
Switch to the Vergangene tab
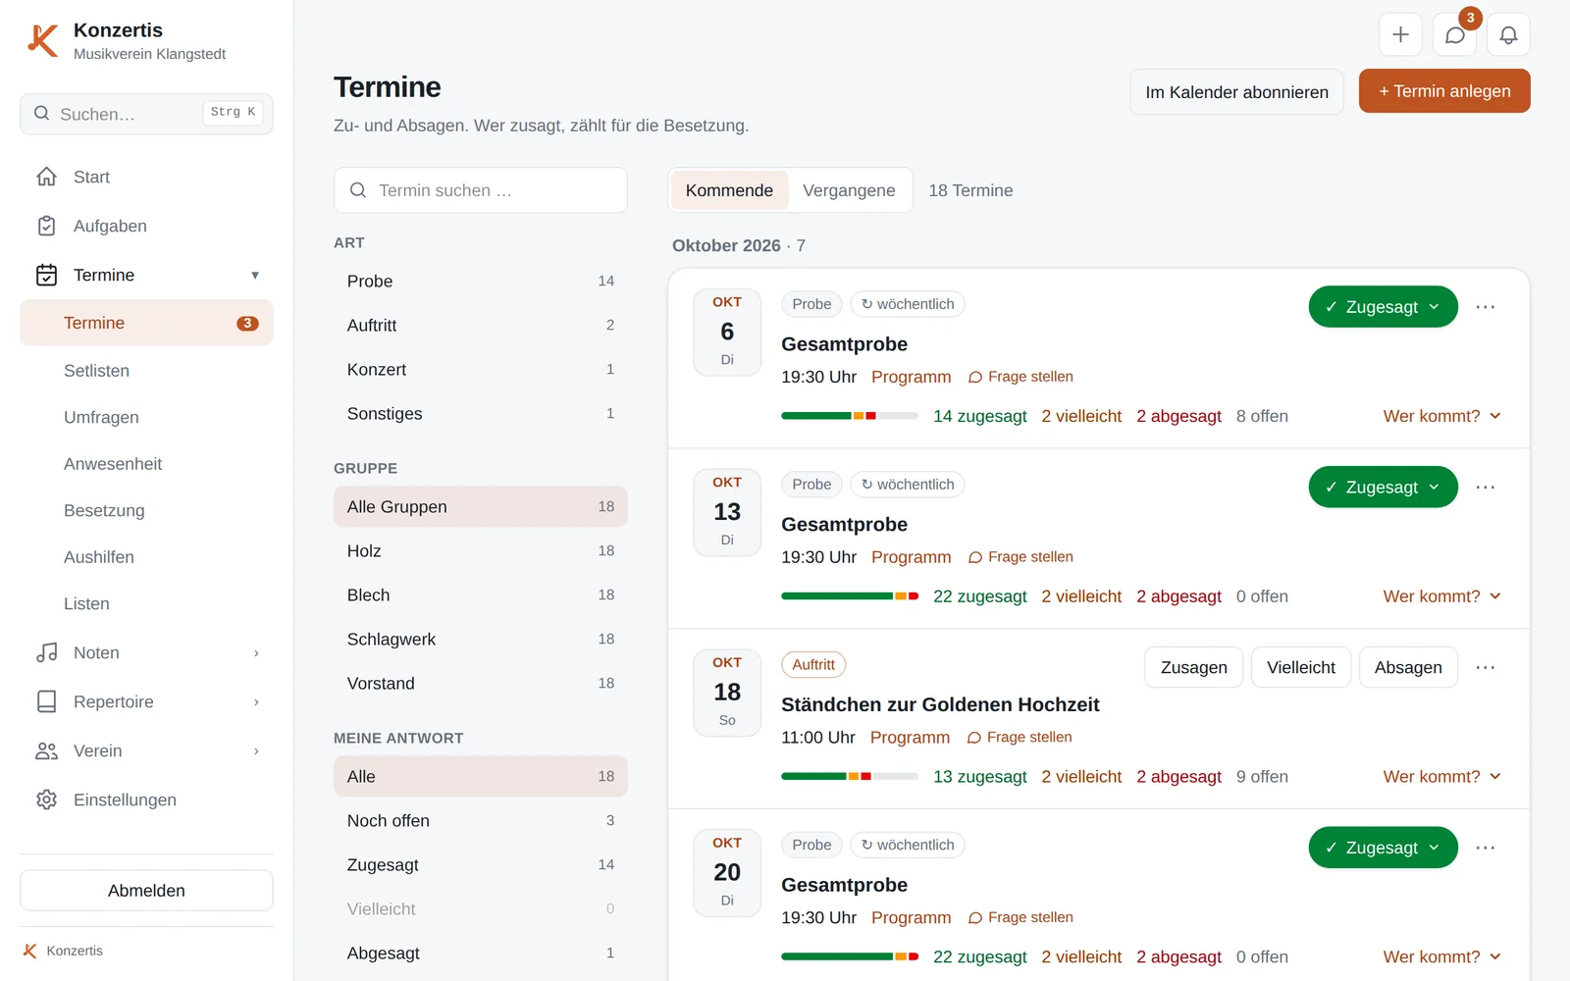click(849, 190)
